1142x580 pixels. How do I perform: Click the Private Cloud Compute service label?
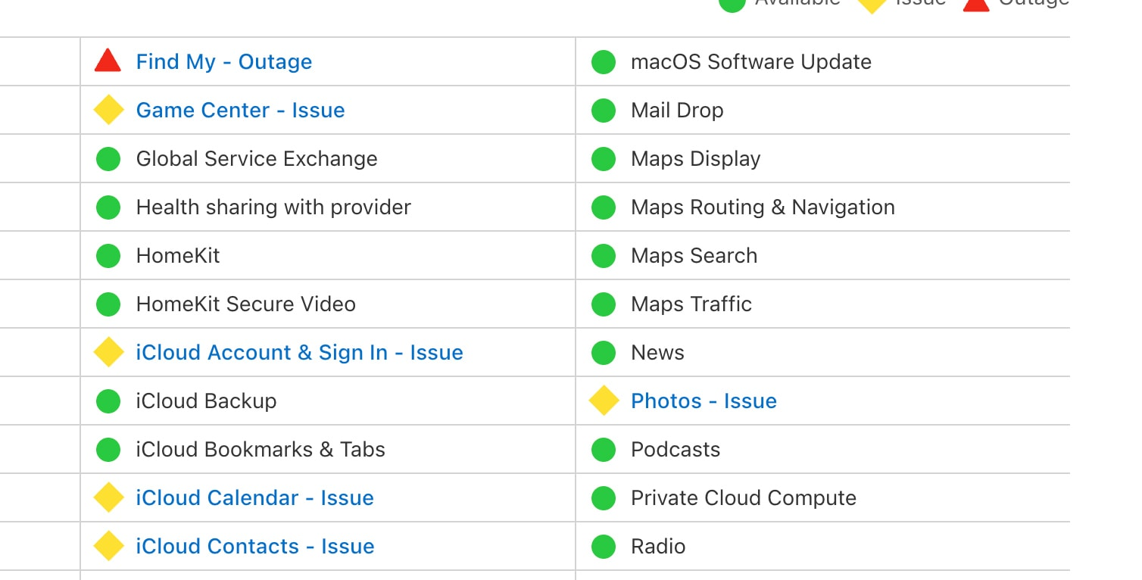click(x=743, y=498)
